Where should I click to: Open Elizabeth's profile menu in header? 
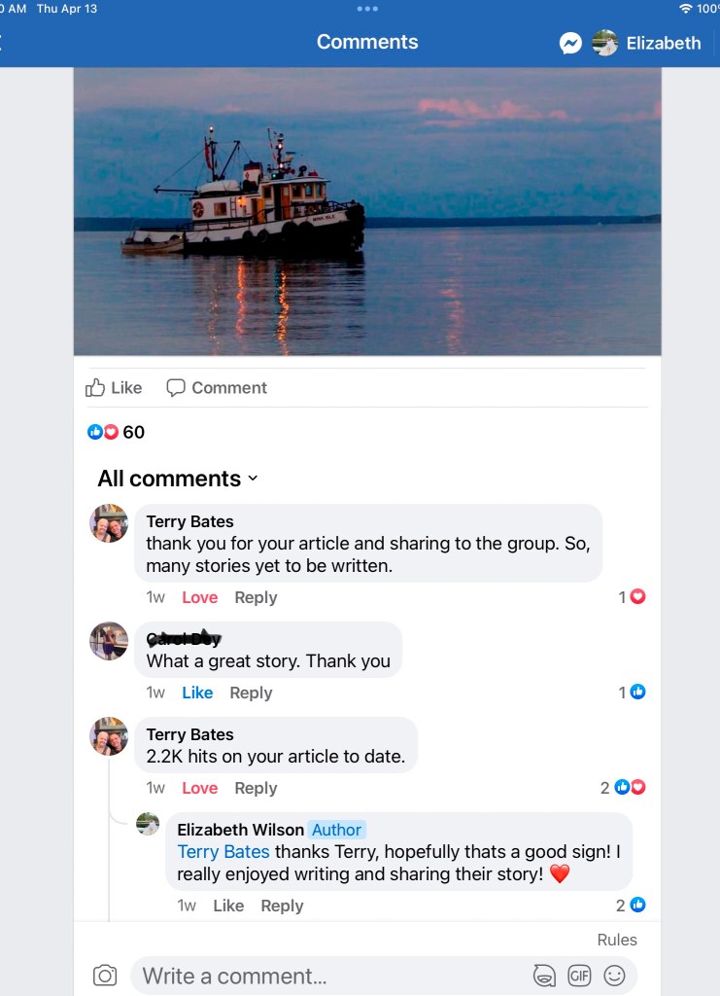pyautogui.click(x=647, y=43)
